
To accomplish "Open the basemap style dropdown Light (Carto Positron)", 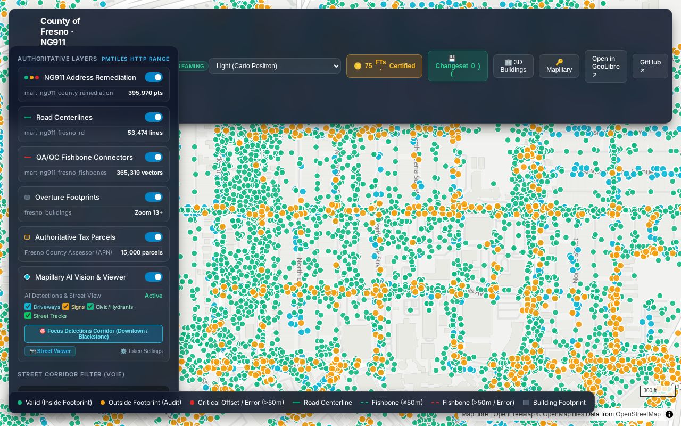I will pyautogui.click(x=275, y=66).
